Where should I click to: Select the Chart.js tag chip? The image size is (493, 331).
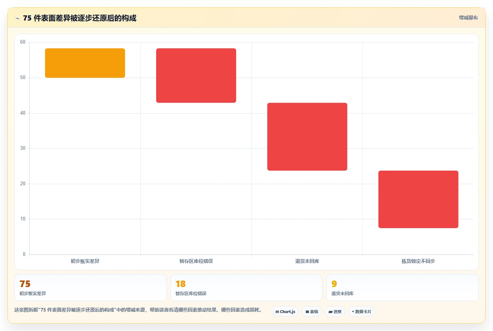click(x=285, y=312)
